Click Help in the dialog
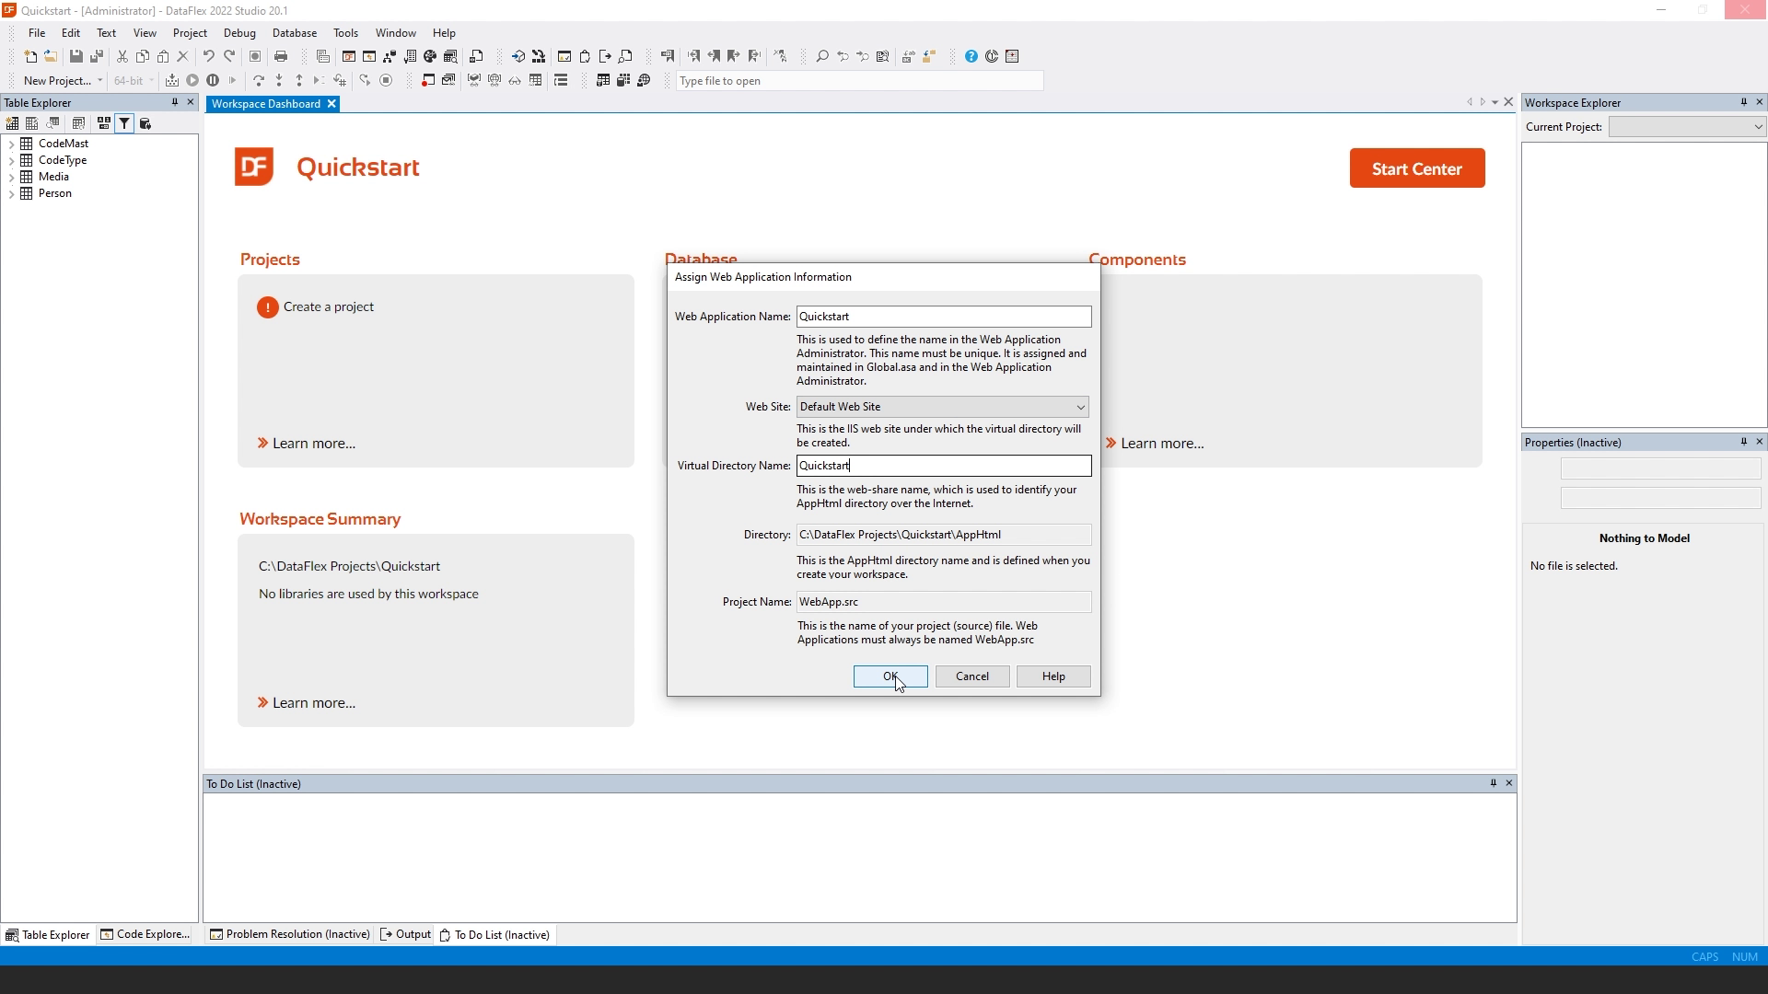Viewport: 1768px width, 994px height. [1053, 676]
